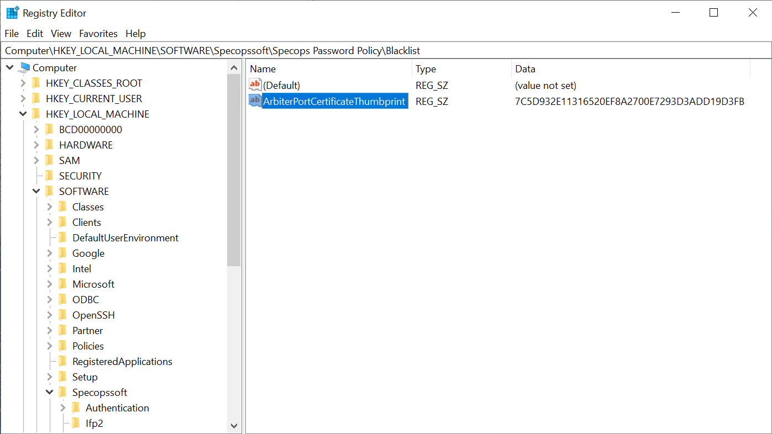The width and height of the screenshot is (772, 434).
Task: Collapse the HKEY_LOCAL_MACHINE hive
Action: (23, 114)
